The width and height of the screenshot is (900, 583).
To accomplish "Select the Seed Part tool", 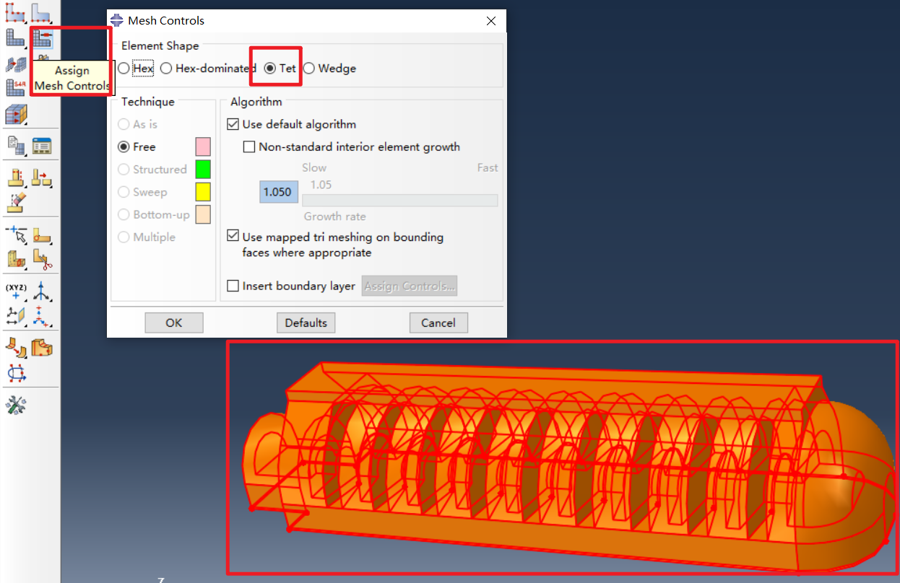I will pos(15,12).
